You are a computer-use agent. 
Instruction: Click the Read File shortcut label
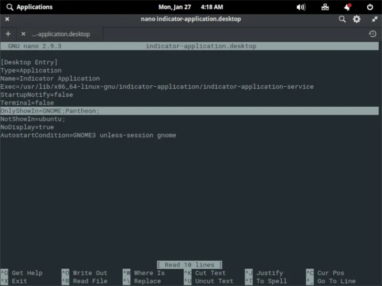pos(90,281)
